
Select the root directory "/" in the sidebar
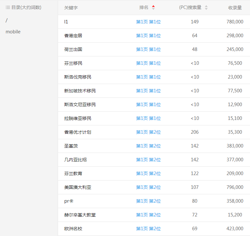[x=7, y=21]
